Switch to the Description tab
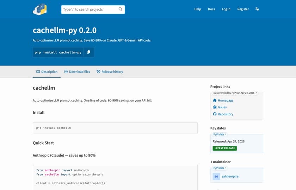 (47, 72)
